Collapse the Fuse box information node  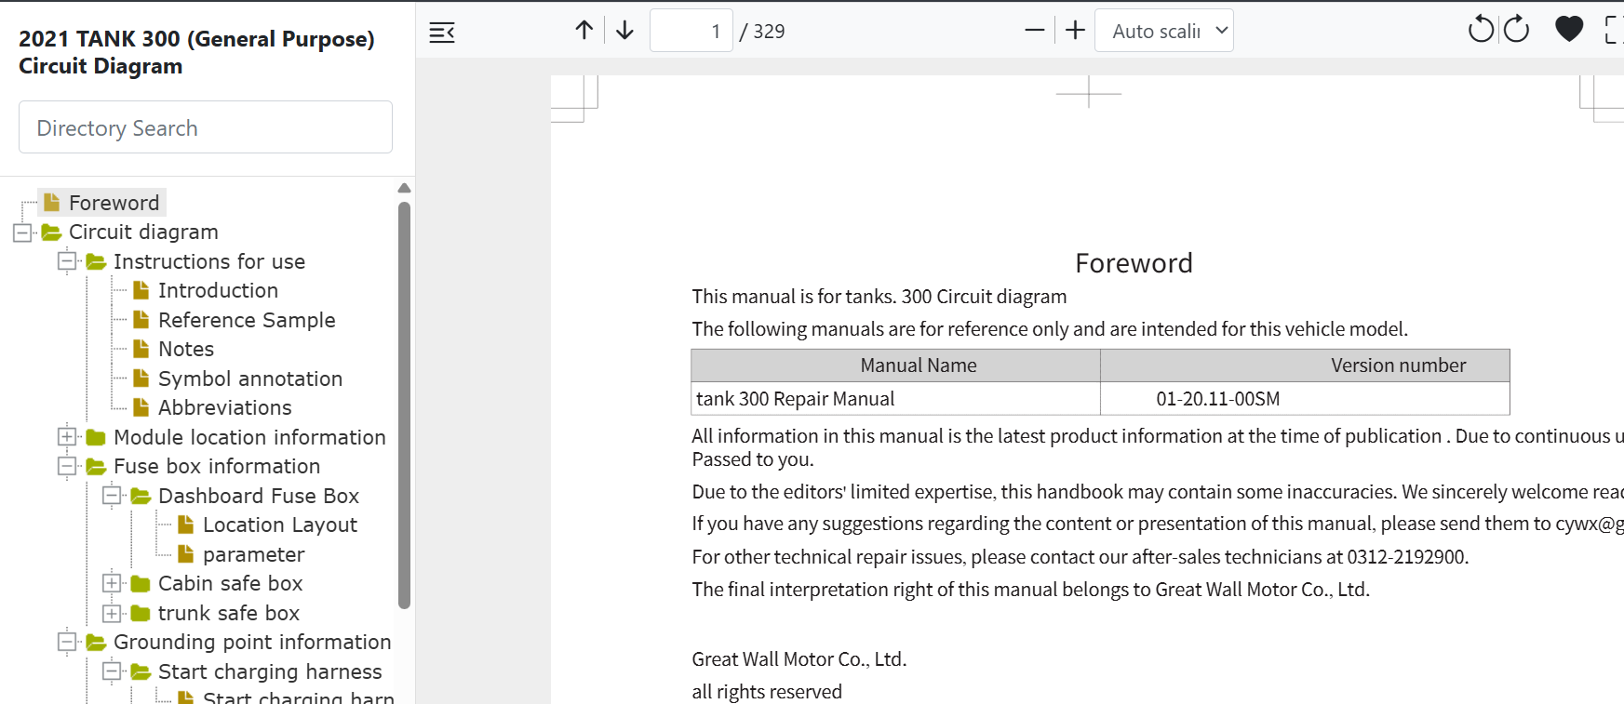pyautogui.click(x=67, y=466)
